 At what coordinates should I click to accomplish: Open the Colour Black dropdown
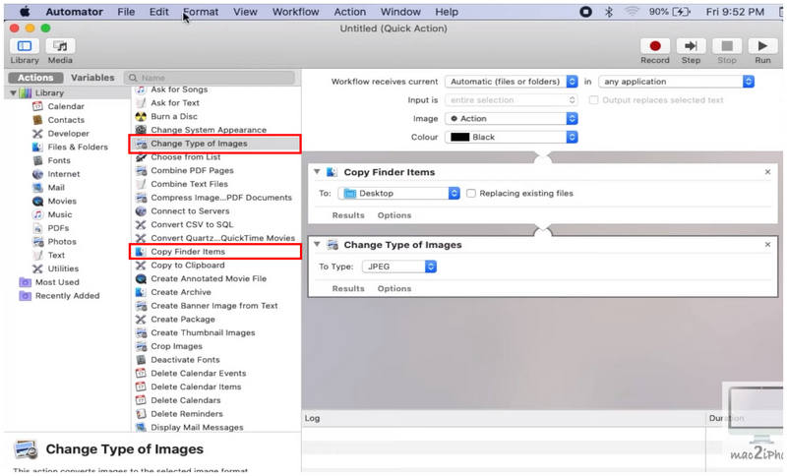pyautogui.click(x=511, y=138)
